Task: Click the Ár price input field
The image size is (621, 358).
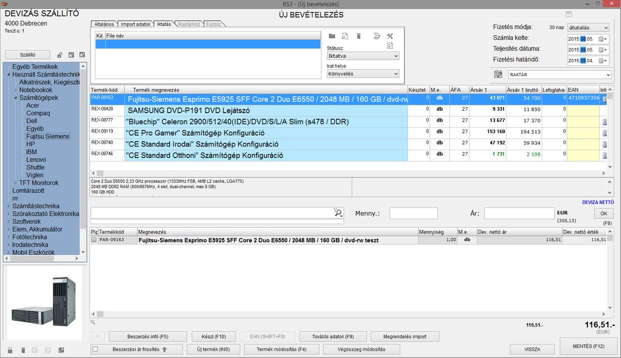Action: (519, 213)
